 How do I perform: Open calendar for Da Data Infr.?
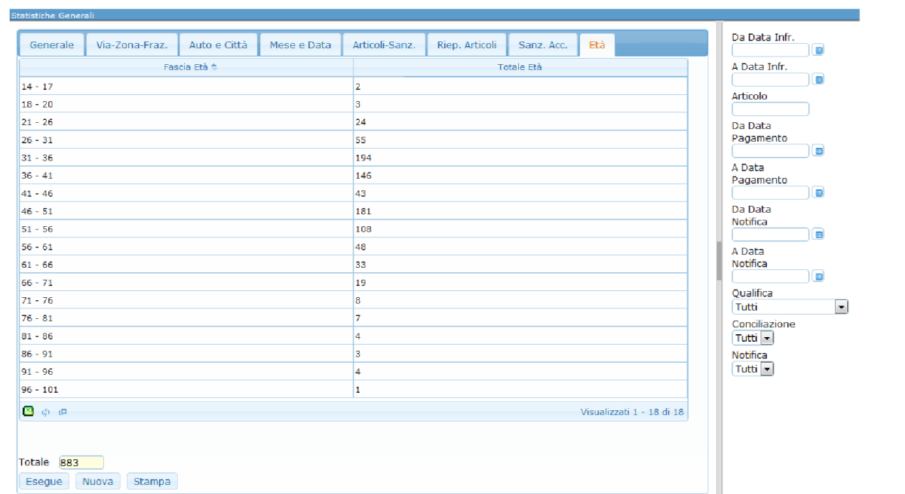818,50
